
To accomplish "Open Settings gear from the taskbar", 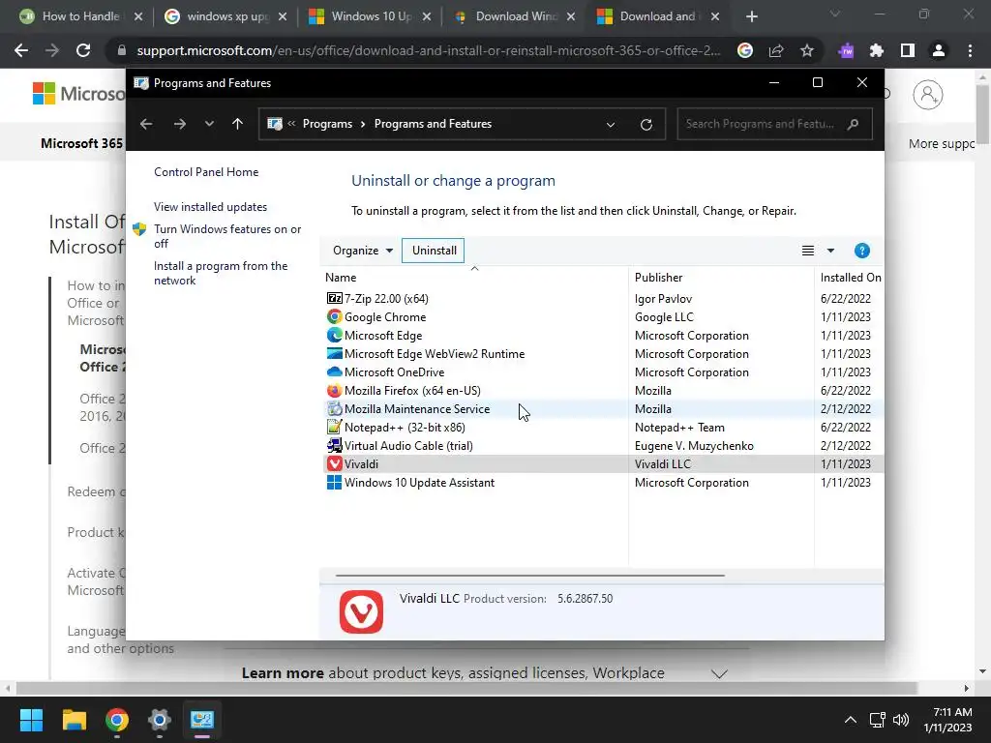I will (160, 720).
